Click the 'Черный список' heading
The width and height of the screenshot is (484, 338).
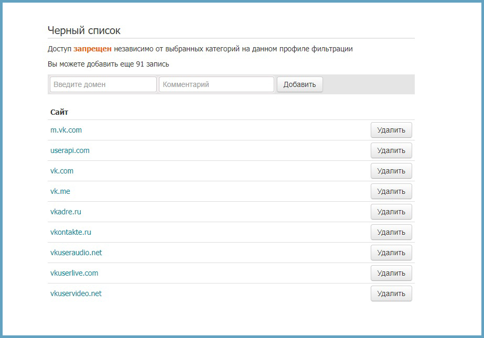pos(84,30)
